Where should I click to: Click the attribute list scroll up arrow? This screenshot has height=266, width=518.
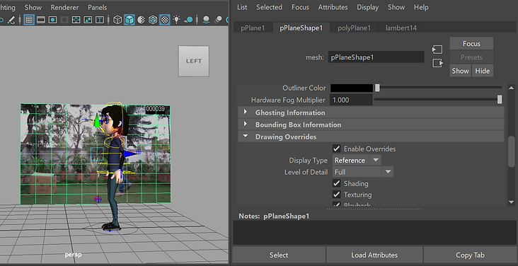(512, 88)
